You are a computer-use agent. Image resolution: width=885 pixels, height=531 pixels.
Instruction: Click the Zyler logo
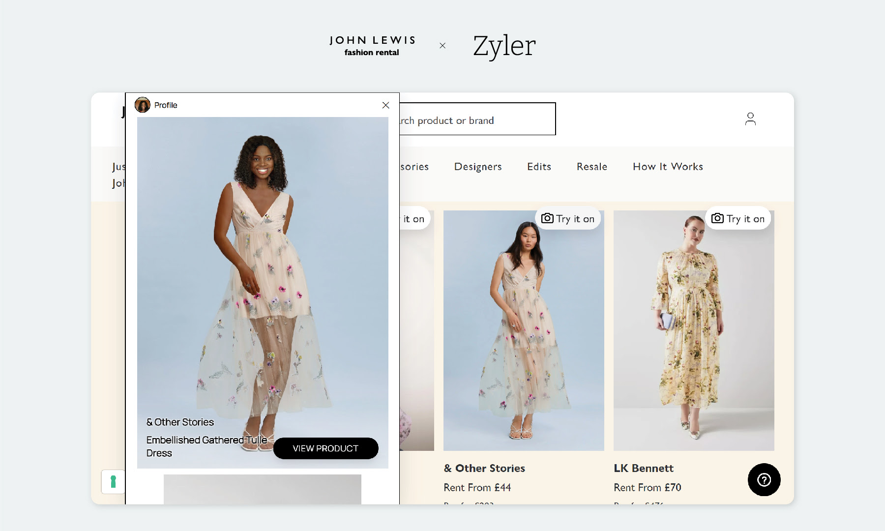pos(504,46)
